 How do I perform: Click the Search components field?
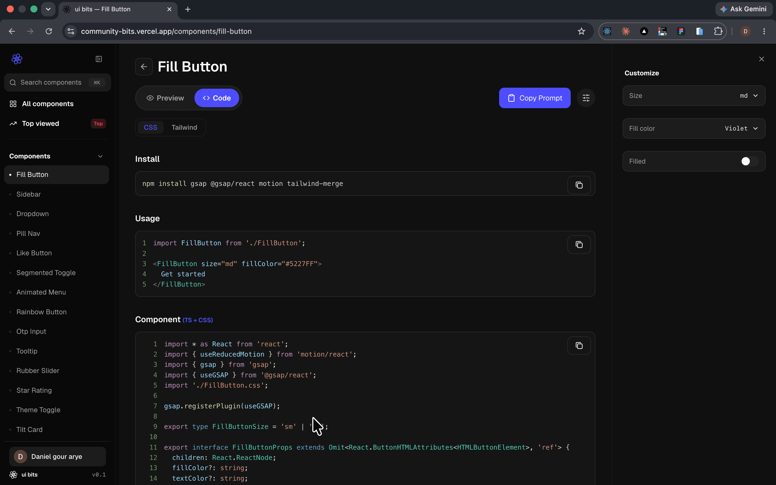[57, 83]
